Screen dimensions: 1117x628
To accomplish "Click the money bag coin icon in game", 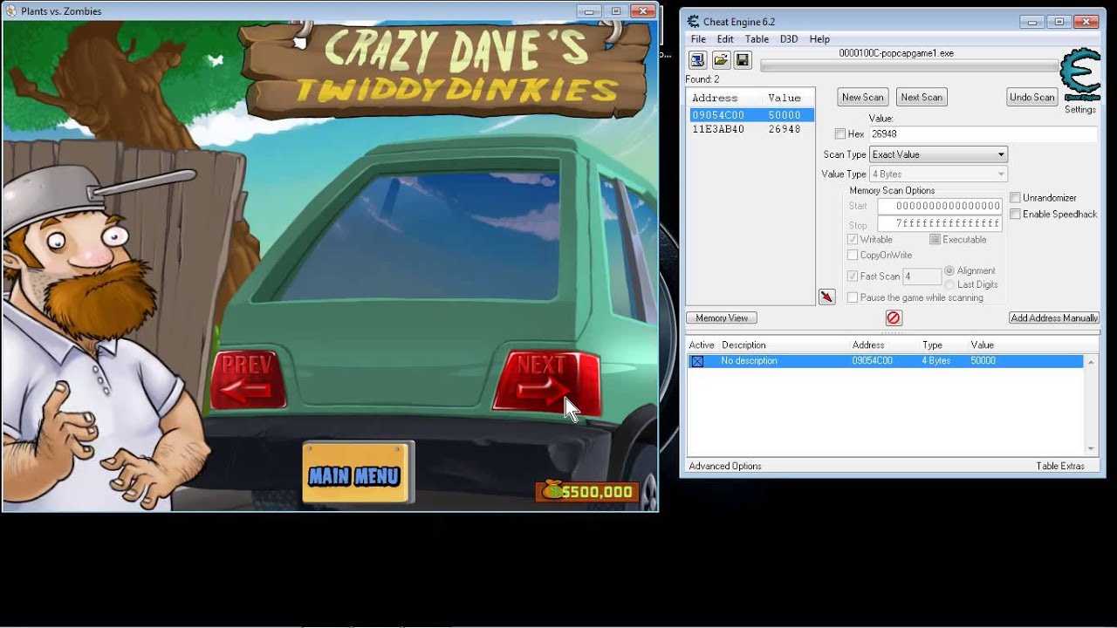I will [x=552, y=490].
